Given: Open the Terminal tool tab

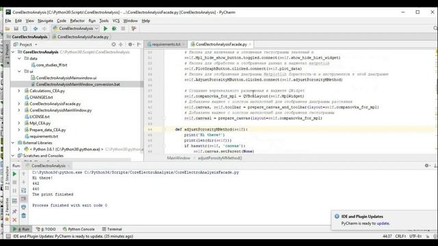Looking at the screenshot, I should pyautogui.click(x=112, y=230).
